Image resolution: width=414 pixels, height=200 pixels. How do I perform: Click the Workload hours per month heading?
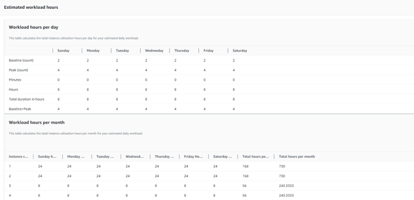36,123
